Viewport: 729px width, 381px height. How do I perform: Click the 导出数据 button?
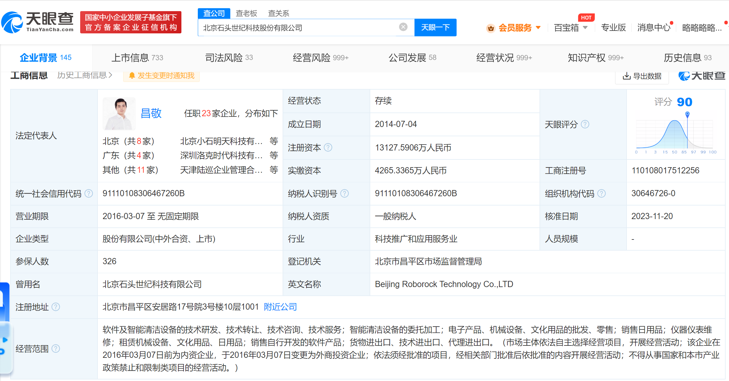point(642,76)
